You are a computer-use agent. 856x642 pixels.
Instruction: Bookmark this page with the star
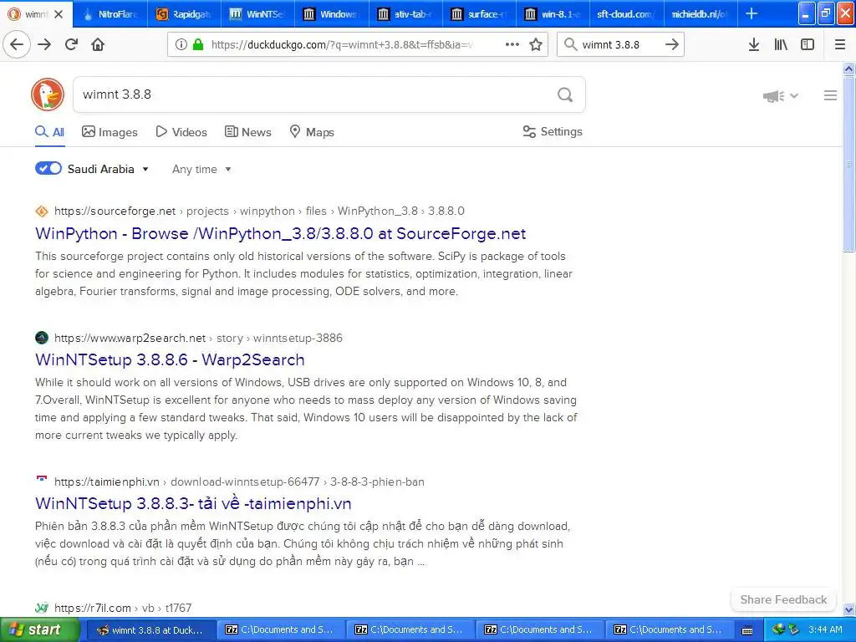click(x=536, y=44)
